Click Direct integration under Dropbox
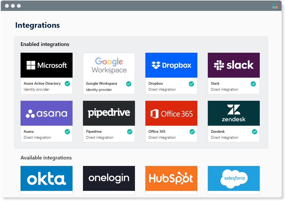The width and height of the screenshot is (285, 201). click(162, 89)
